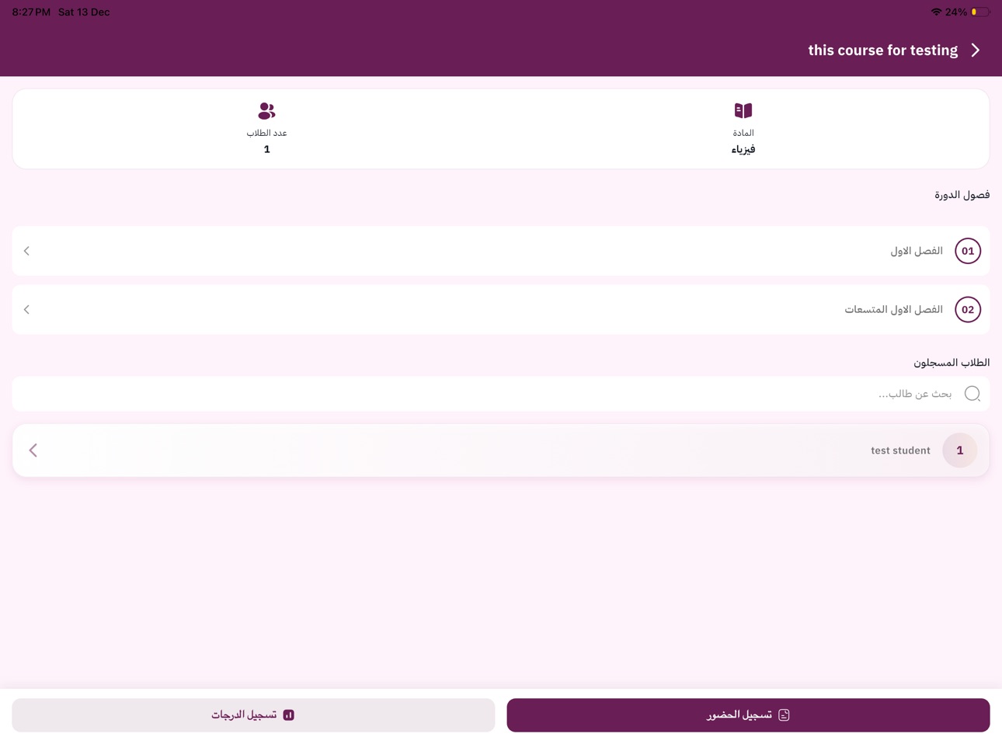The width and height of the screenshot is (1002, 751).
Task: Click the students group icon
Action: (266, 110)
